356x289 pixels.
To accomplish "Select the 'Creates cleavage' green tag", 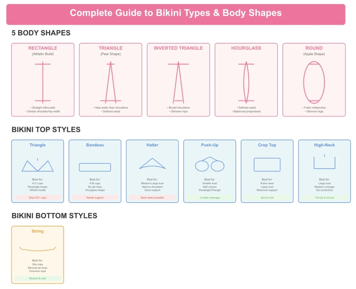I will click(210, 198).
